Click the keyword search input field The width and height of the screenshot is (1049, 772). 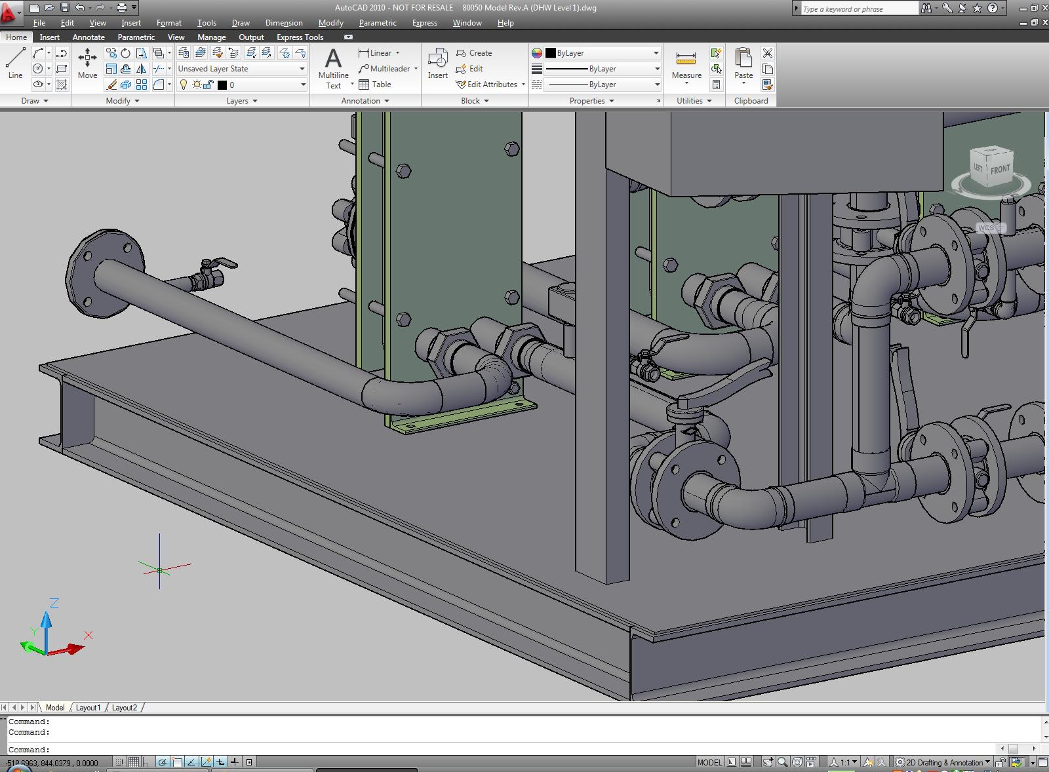click(859, 9)
